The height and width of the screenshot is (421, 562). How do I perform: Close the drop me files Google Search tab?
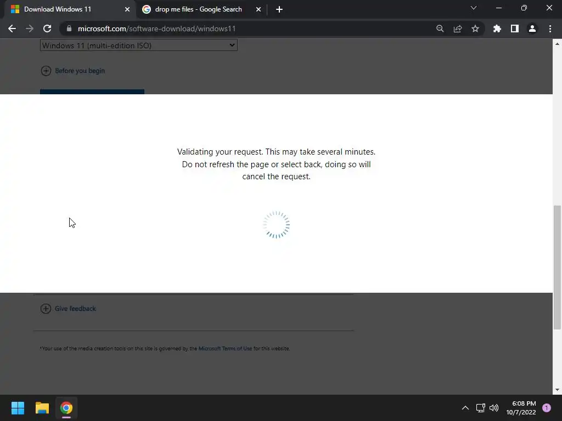[258, 10]
